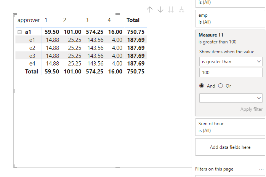Click the Apply filter link
Screen dimensions: 266x177
(x=252, y=109)
